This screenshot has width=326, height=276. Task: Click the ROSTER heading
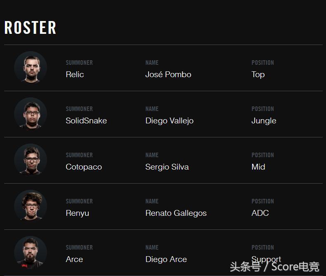[30, 28]
